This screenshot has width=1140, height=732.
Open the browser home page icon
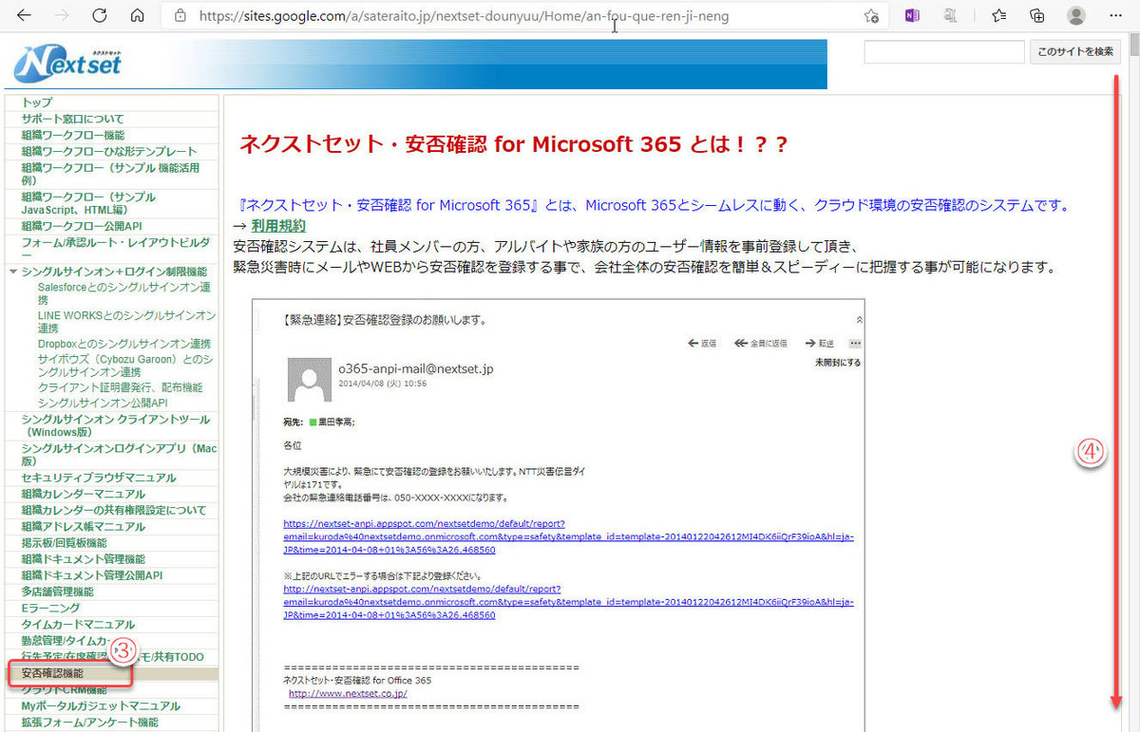click(x=137, y=16)
